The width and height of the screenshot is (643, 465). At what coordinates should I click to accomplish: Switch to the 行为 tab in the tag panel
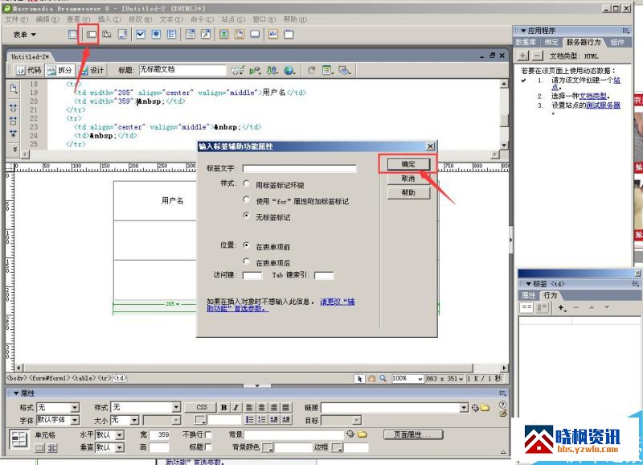pyautogui.click(x=551, y=295)
